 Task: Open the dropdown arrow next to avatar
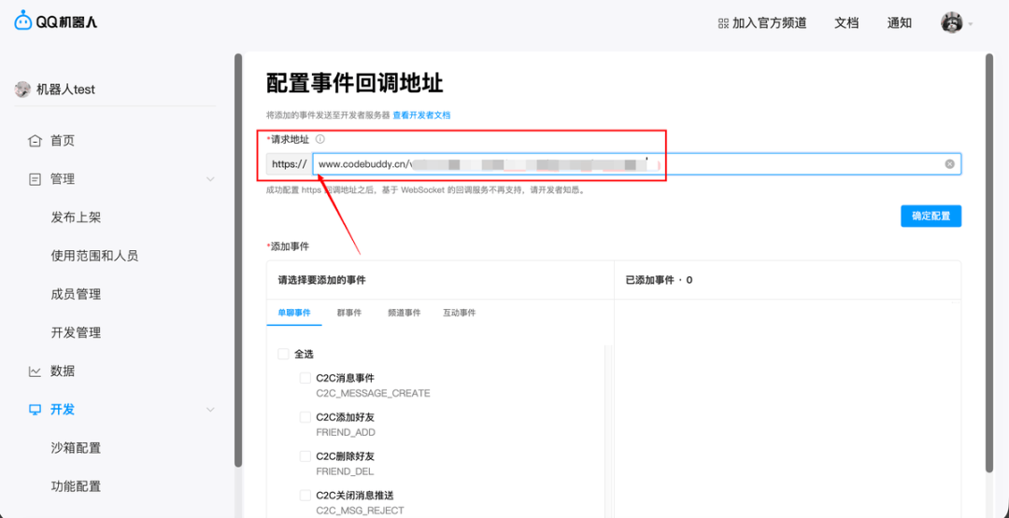(970, 24)
